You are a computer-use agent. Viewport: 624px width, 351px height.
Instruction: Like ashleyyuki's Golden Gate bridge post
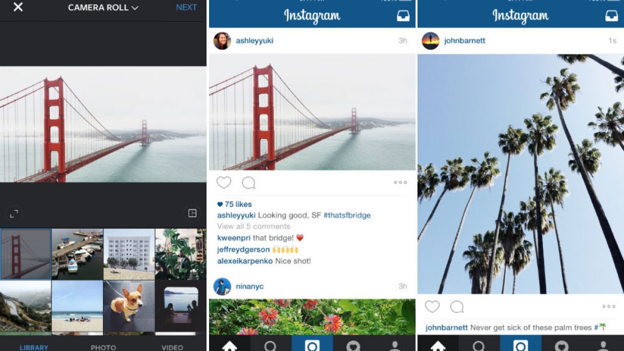click(224, 183)
